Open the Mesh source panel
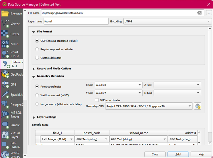Viewport: 213px width, 158px height. 5,44
